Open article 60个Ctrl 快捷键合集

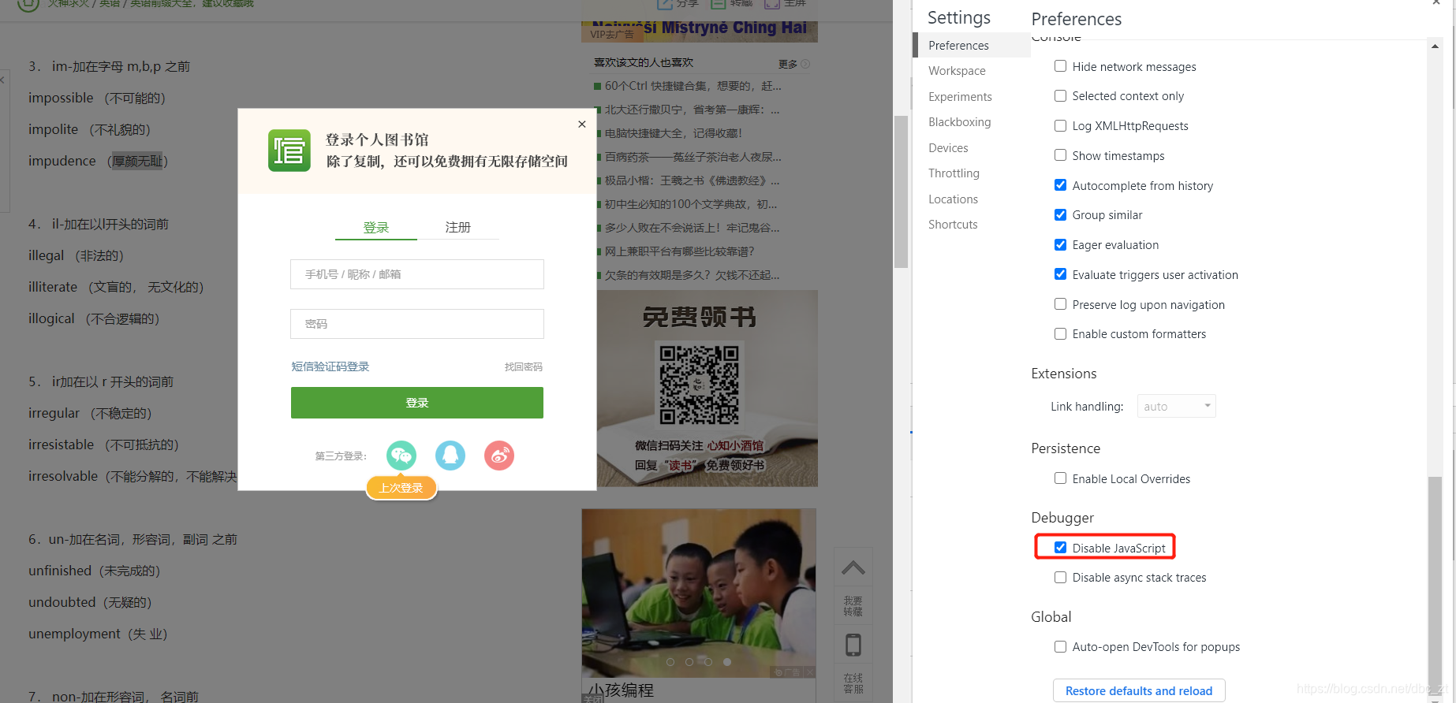693,85
